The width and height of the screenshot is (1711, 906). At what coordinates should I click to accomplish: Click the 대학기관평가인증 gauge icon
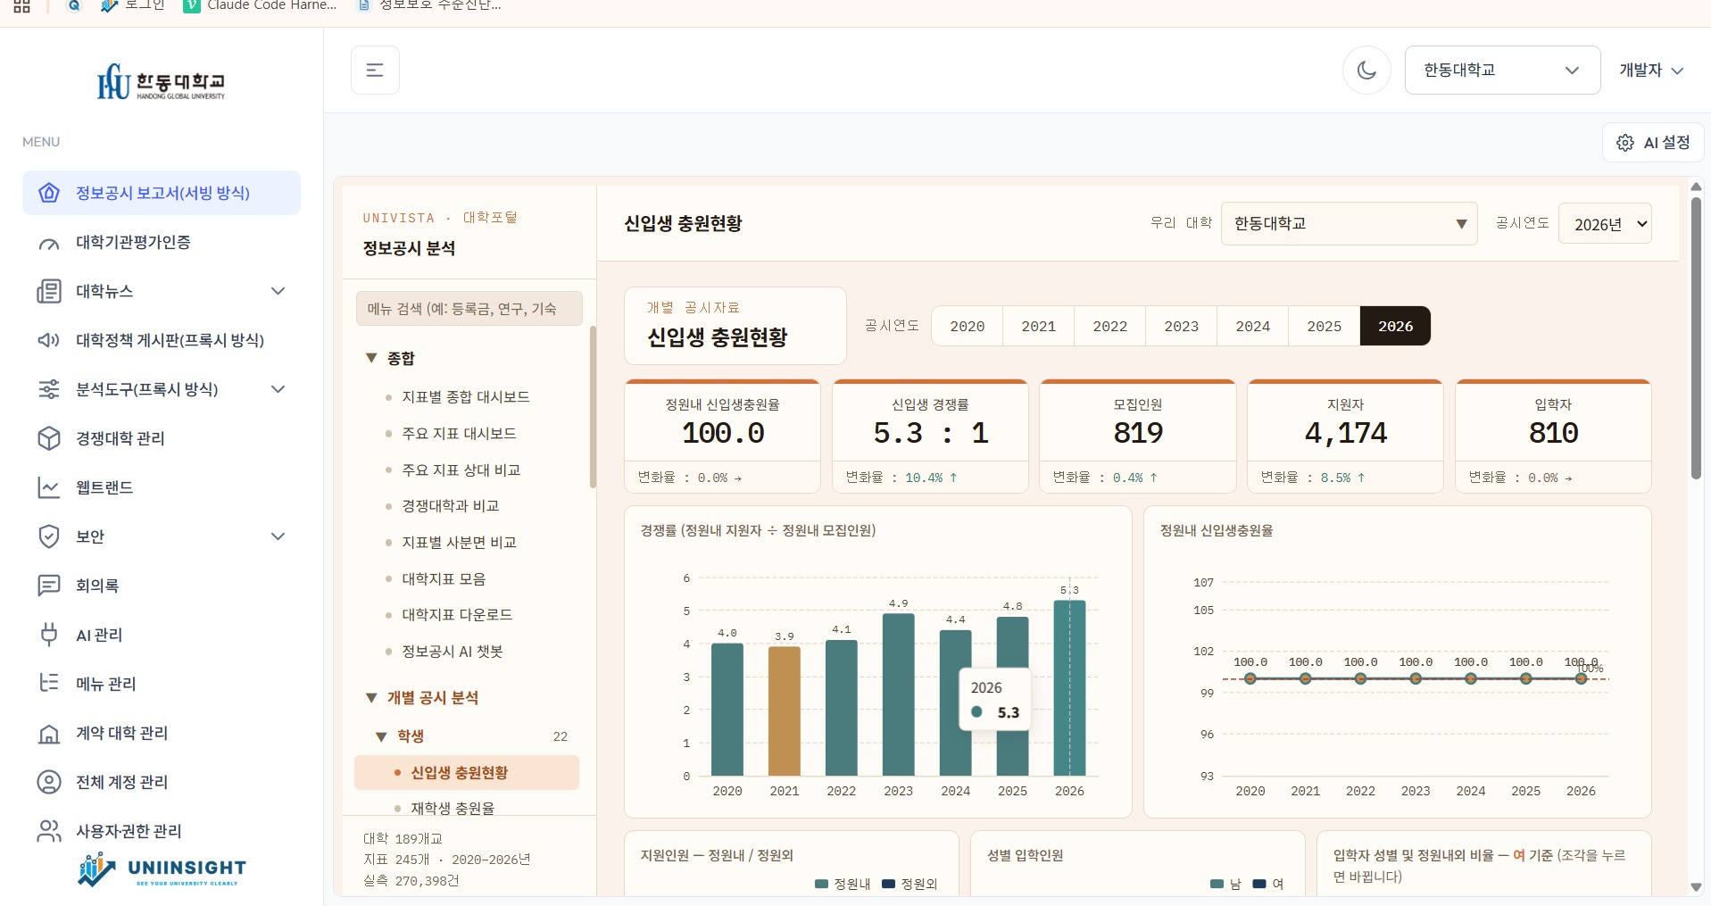[49, 243]
